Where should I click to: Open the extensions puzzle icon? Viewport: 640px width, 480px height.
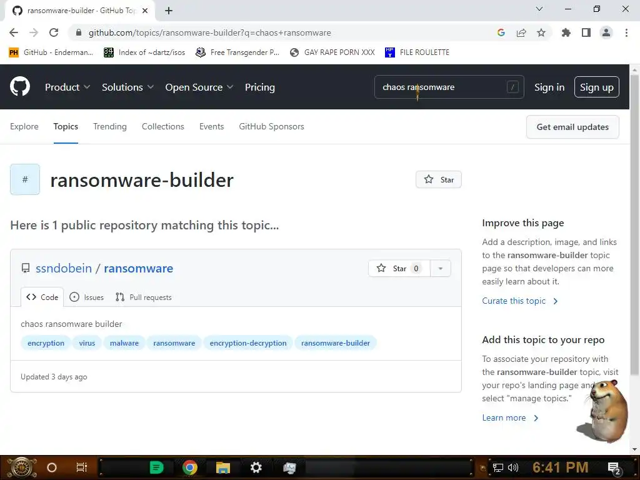coord(566,32)
